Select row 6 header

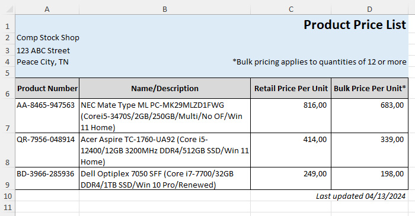(x=7, y=88)
